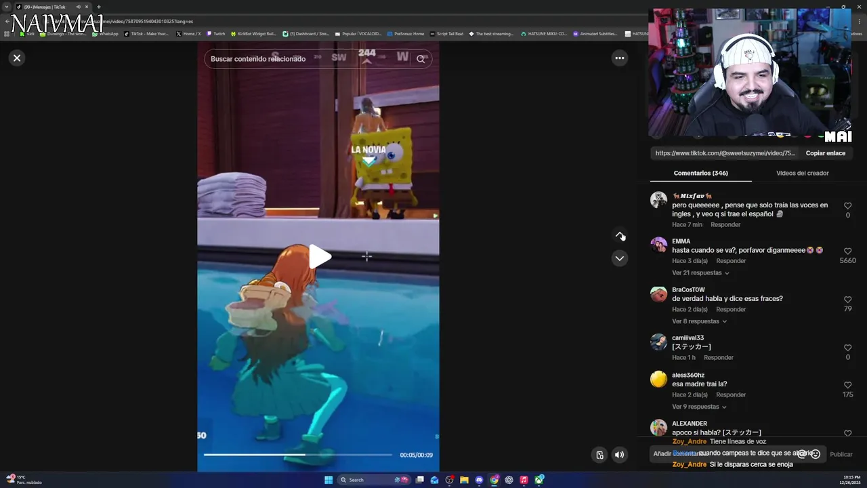Open camiival33's profile avatar
Viewport: 867px width, 488px height.
pyautogui.click(x=658, y=342)
